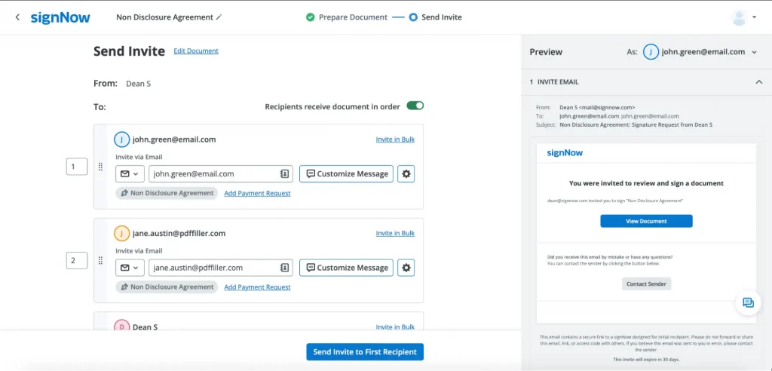Open settings gear for jane.austin@pdffiller.com recipient
The image size is (772, 371).
406,268
